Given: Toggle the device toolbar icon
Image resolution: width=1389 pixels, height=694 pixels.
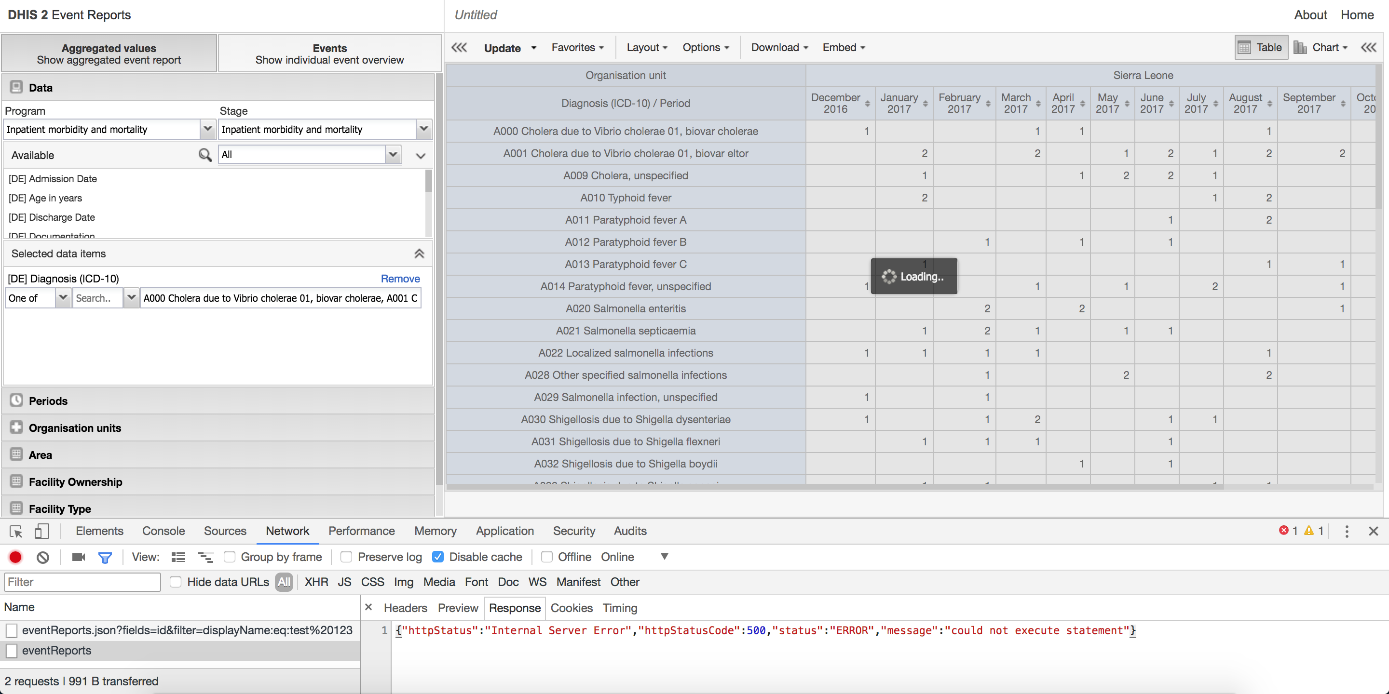Looking at the screenshot, I should coord(41,531).
